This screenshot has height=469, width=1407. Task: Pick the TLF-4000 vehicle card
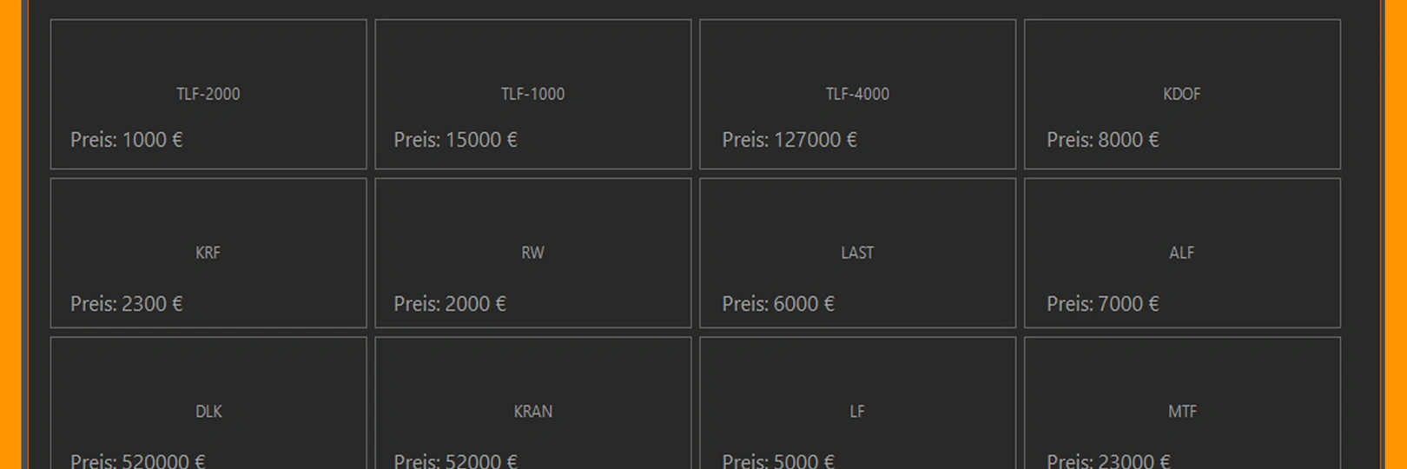[x=857, y=94]
